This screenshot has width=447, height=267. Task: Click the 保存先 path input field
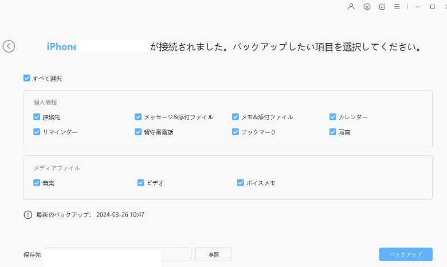[118, 254]
